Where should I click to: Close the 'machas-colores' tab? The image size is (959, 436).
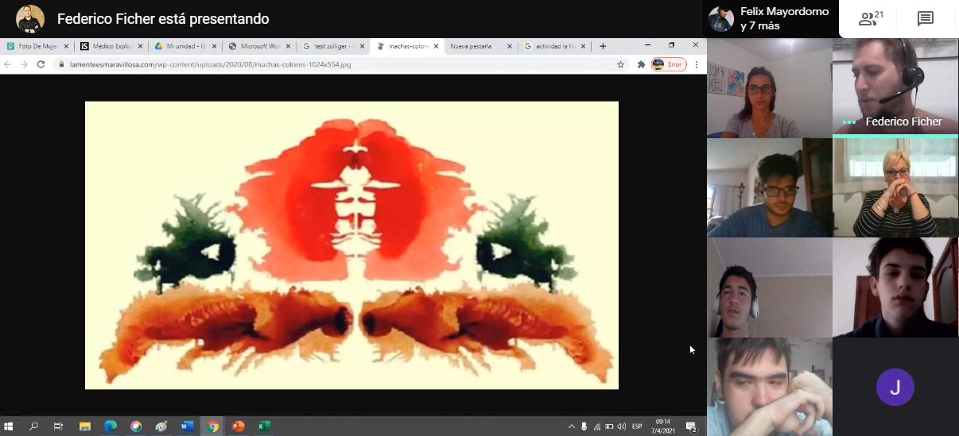pos(437,46)
